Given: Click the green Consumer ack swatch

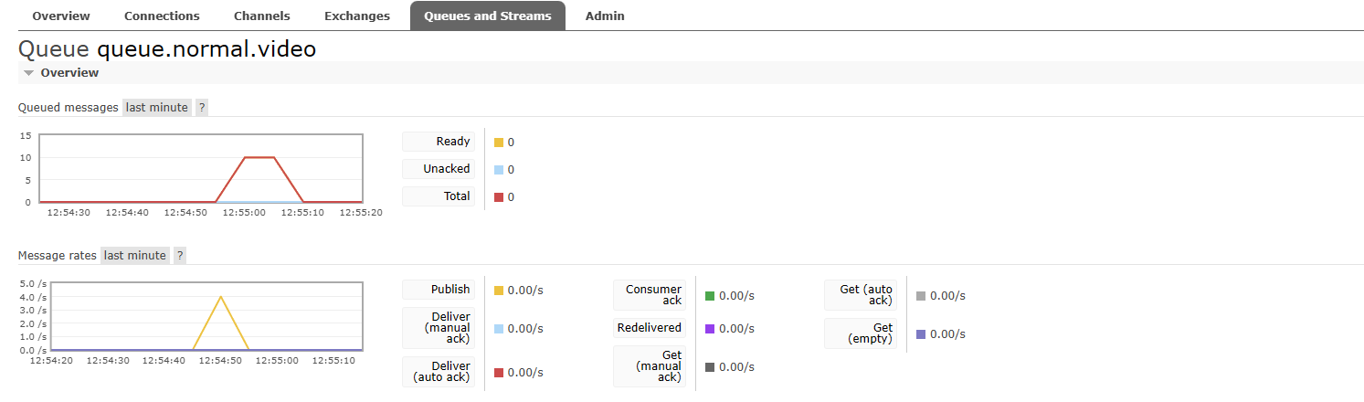Looking at the screenshot, I should 710,296.
